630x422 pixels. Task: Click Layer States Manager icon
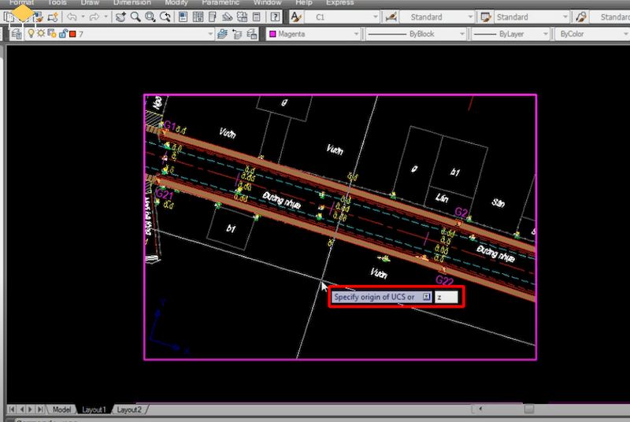(x=252, y=34)
